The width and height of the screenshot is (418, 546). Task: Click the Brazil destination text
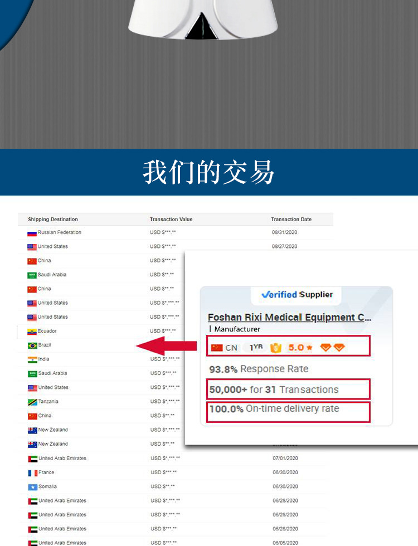point(45,345)
